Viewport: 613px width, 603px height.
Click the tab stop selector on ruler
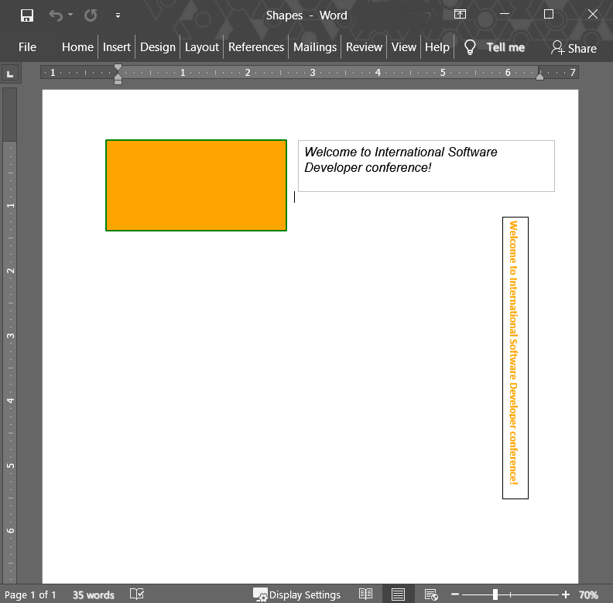tap(9, 73)
